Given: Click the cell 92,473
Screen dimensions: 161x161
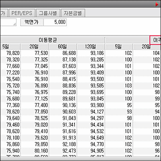Looking at the screenshot, I should point(63,151).
